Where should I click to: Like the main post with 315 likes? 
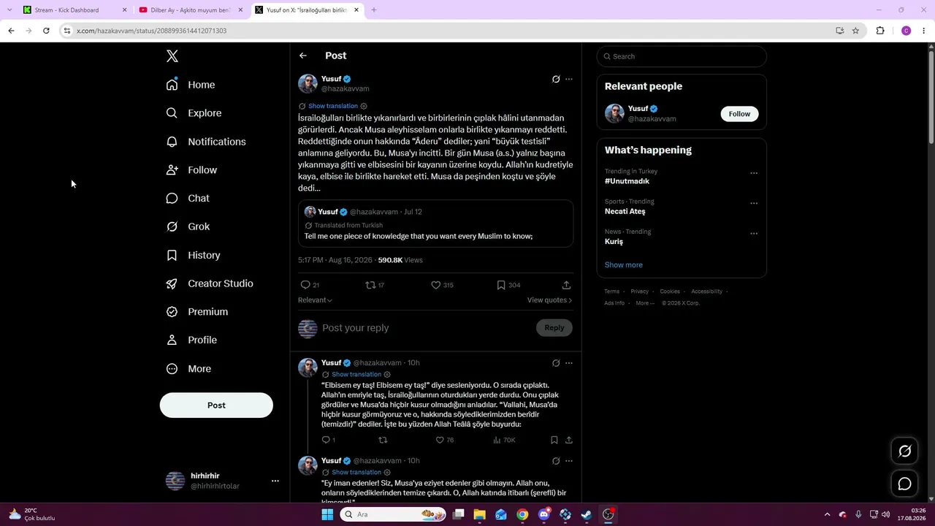(x=435, y=285)
